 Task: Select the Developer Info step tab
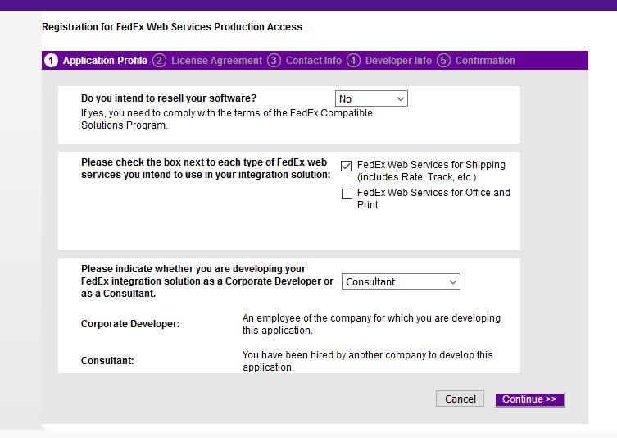click(398, 61)
